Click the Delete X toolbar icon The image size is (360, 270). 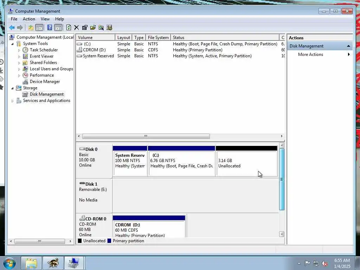(76, 28)
